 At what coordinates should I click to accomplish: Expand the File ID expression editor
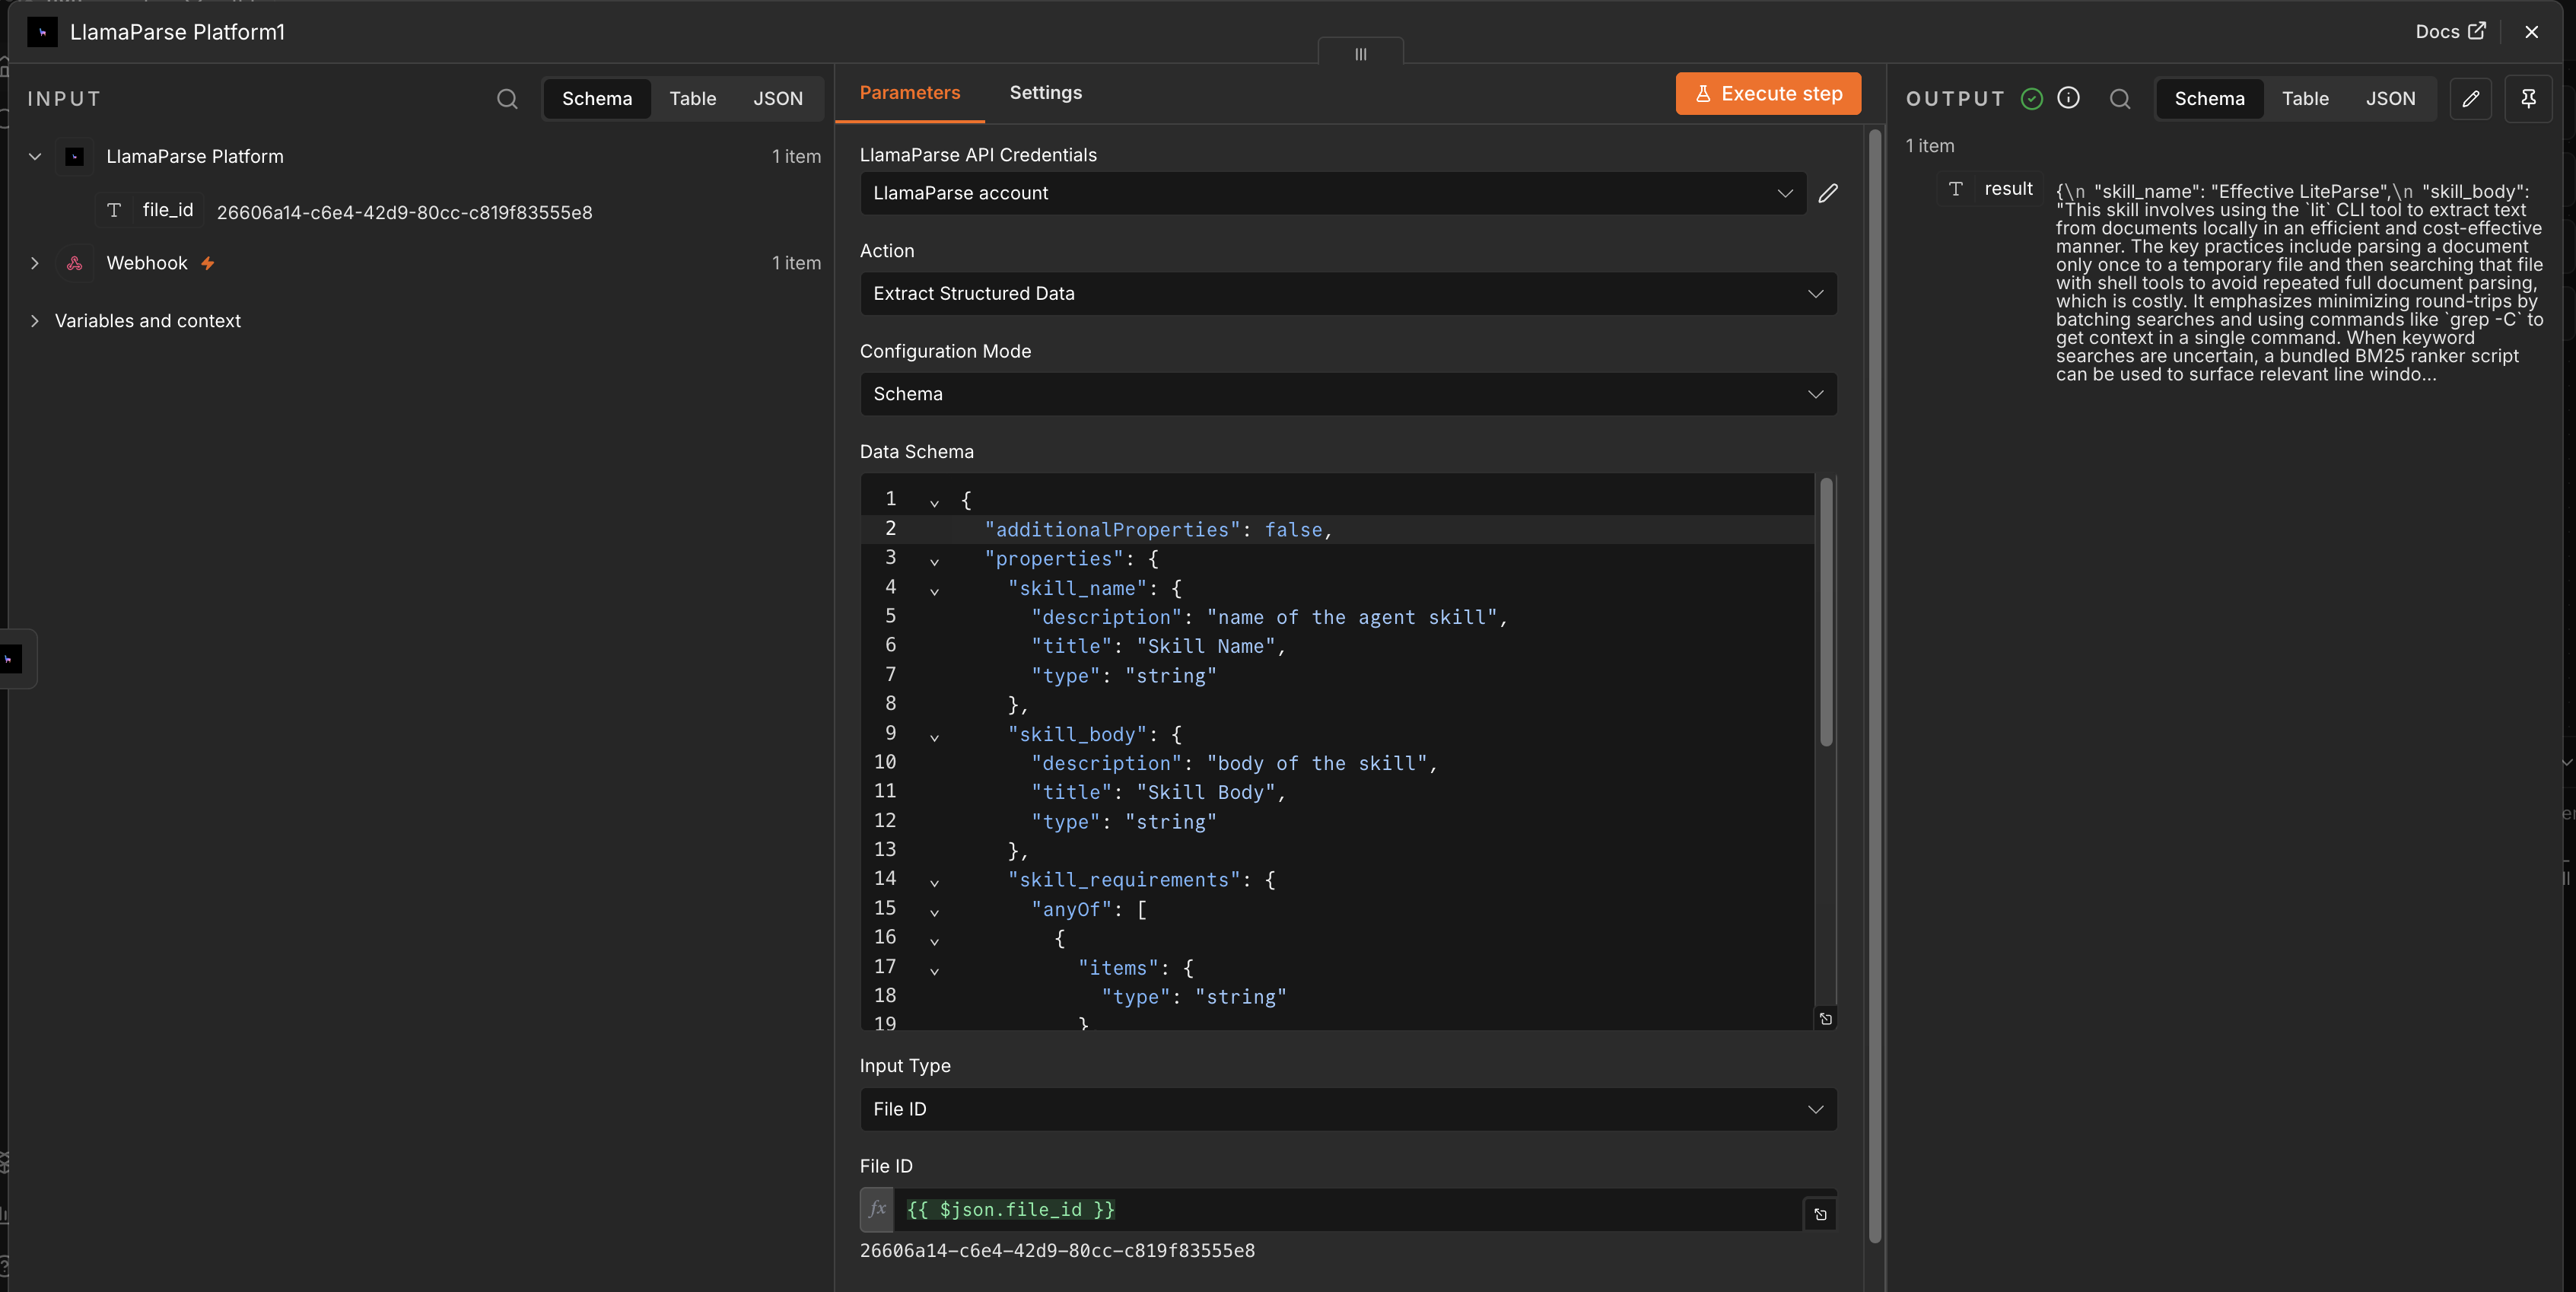(1820, 1214)
